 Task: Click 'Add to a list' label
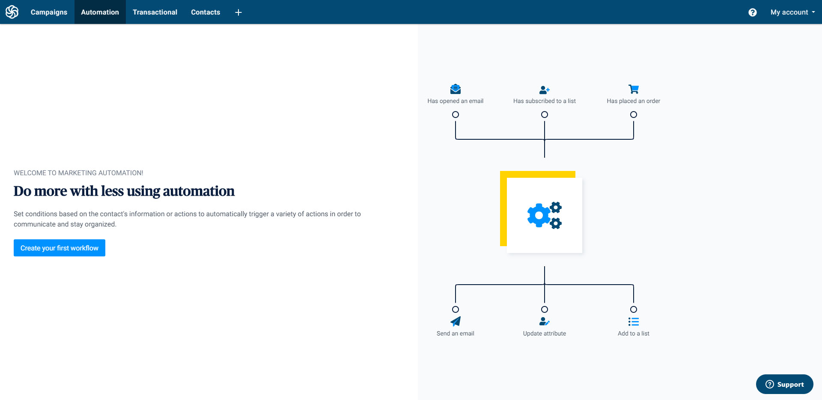(x=634, y=333)
